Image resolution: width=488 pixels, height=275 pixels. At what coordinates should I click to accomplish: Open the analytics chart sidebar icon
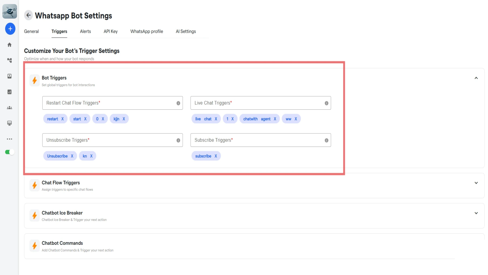9,92
